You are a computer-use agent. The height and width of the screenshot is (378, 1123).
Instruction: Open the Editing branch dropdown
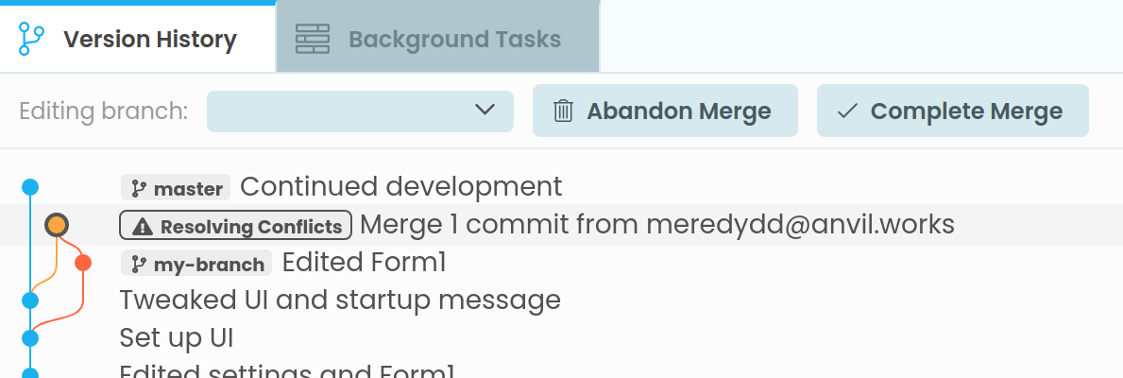coord(359,112)
